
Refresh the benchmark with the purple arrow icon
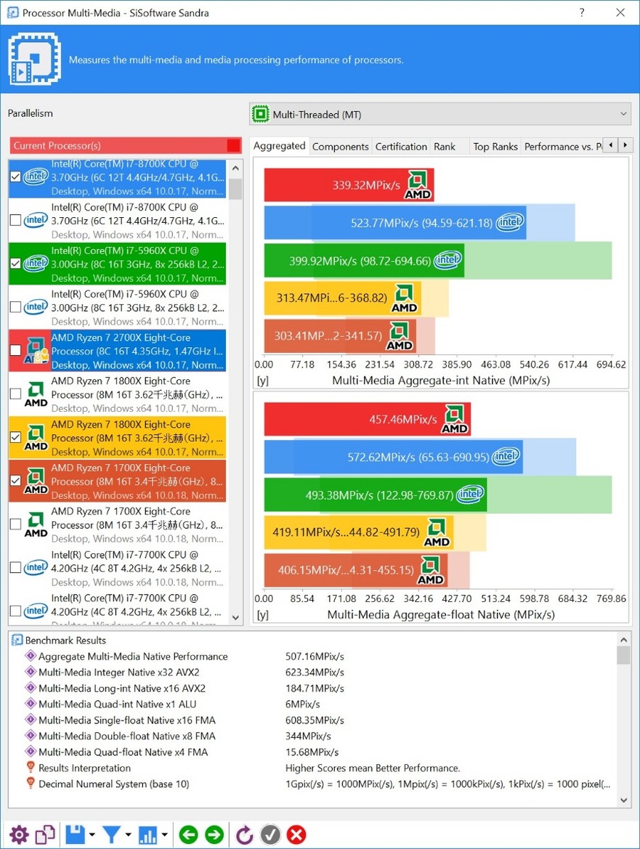click(244, 834)
